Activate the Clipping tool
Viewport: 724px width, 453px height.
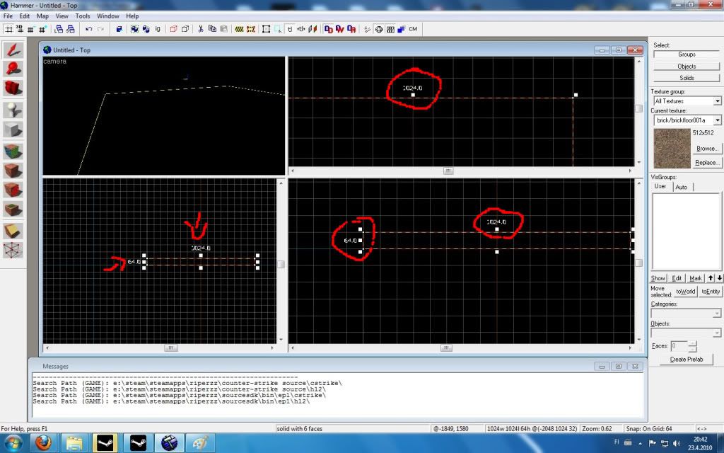(13, 231)
